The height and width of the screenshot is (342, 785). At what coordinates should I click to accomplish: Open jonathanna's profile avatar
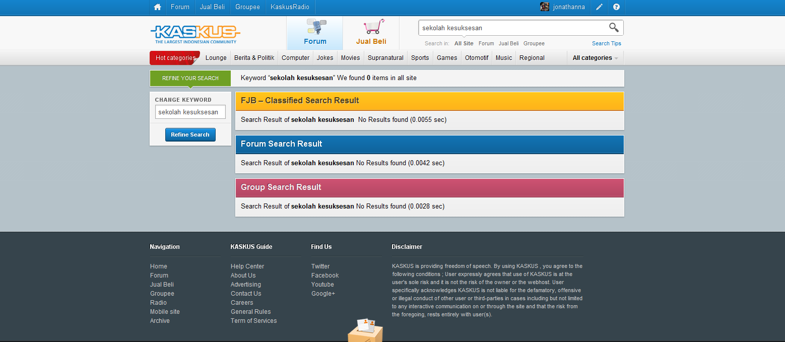(x=545, y=7)
